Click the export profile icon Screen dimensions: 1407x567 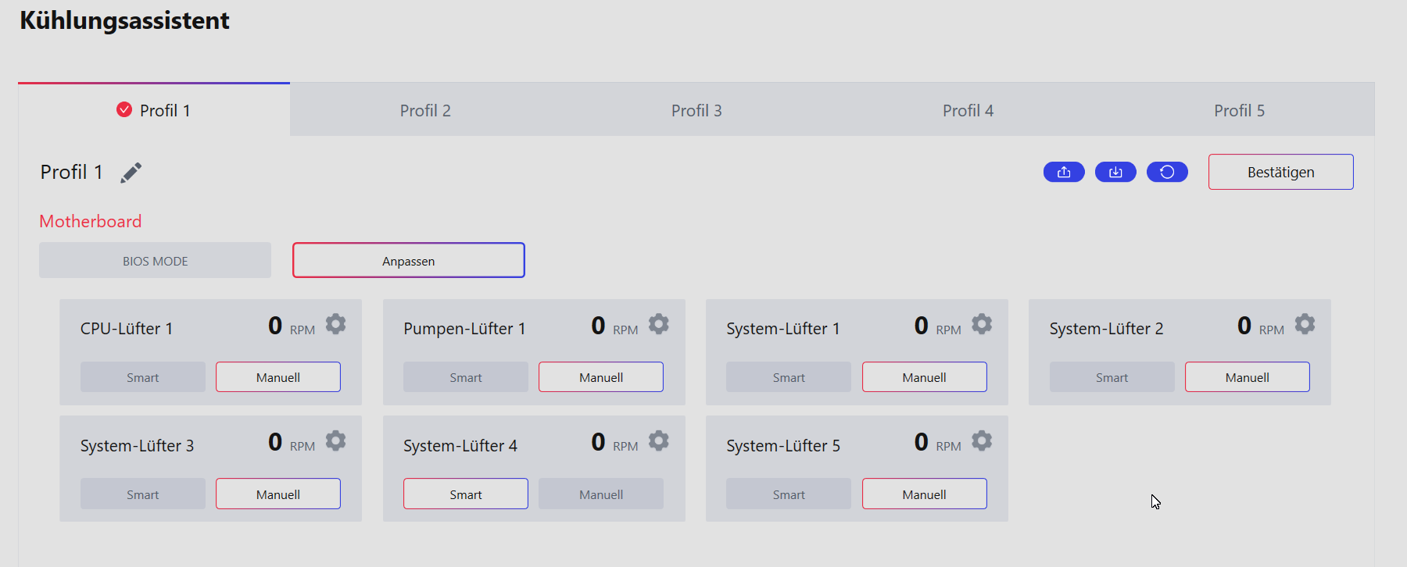tap(1064, 172)
